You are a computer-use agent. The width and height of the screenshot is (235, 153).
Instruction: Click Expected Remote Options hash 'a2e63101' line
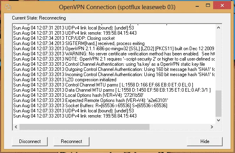91,100
